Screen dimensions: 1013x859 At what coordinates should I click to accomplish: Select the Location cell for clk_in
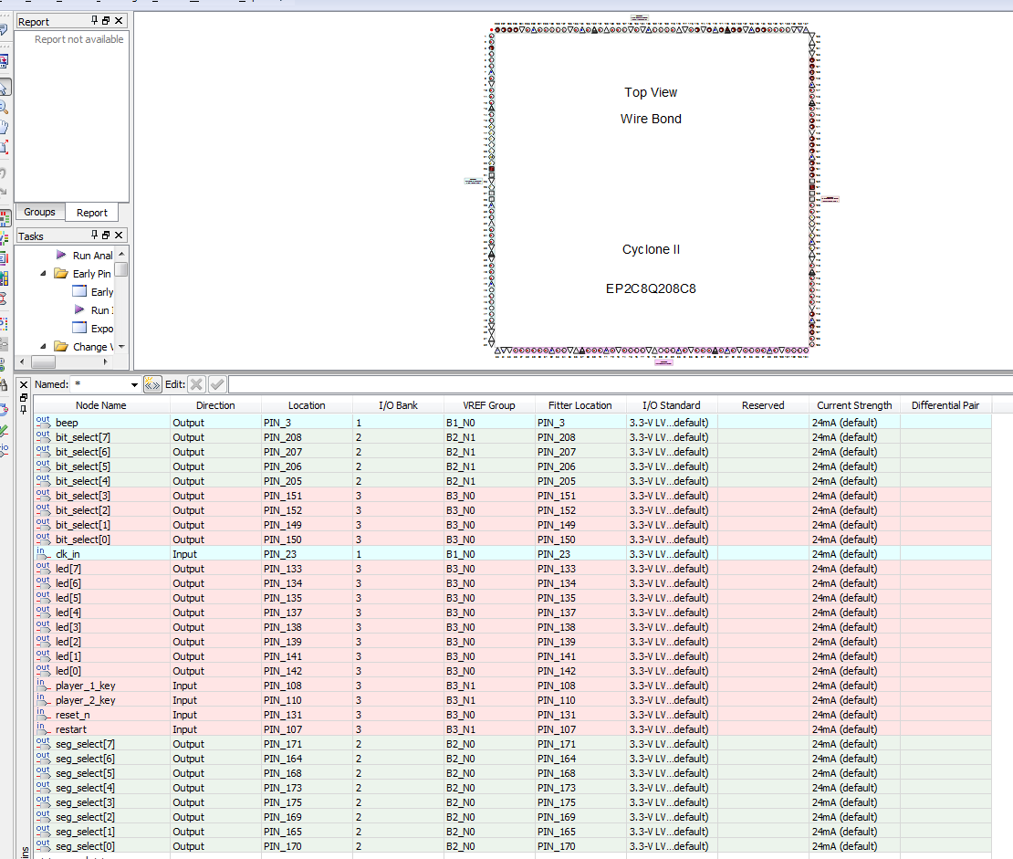tap(307, 554)
